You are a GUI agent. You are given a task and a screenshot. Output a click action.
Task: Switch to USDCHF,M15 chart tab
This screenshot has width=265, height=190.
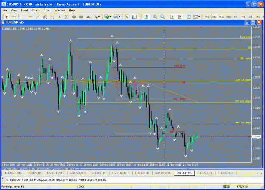[x=56, y=173]
